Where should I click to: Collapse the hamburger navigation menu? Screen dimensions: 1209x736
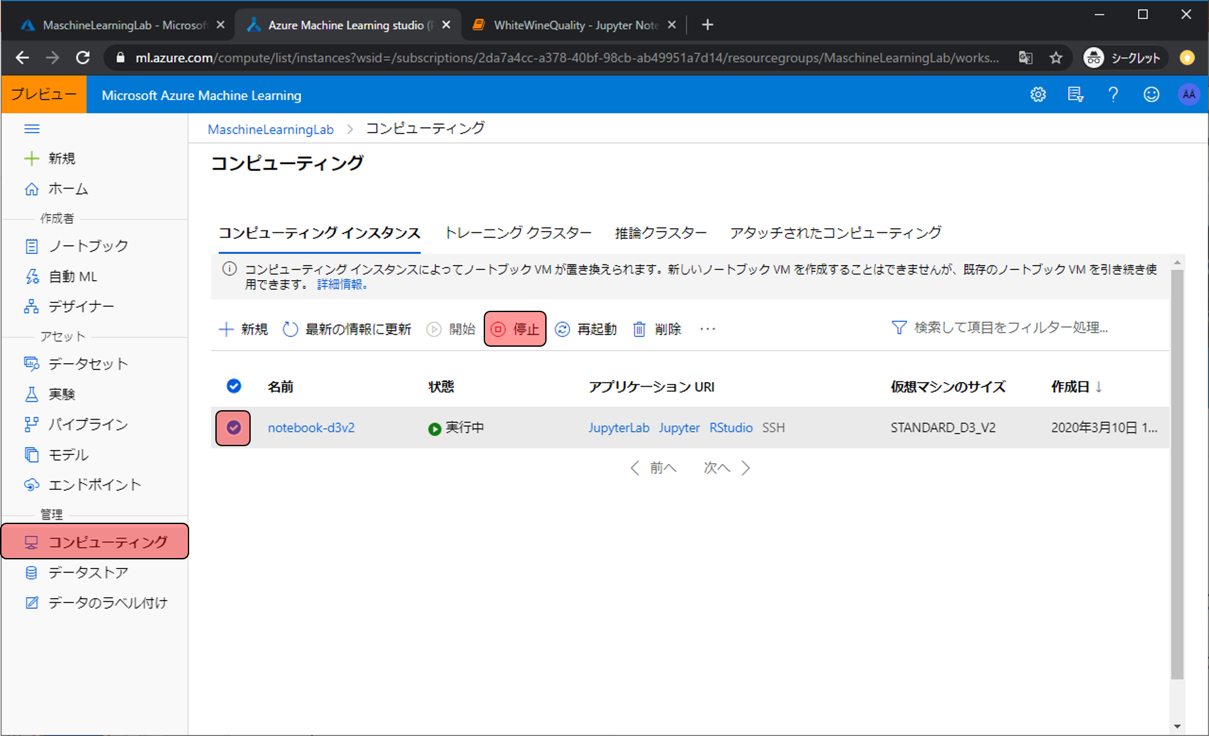tap(31, 129)
